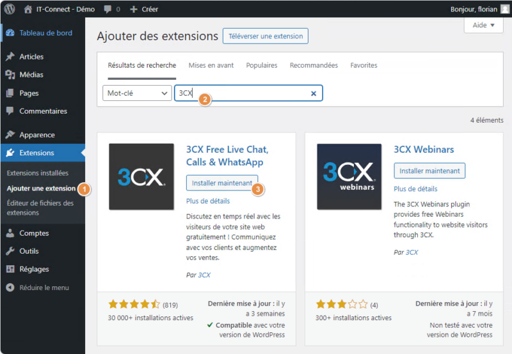Image resolution: width=512 pixels, height=354 pixels.
Task: Clear the 3CX search with the X icon
Action: pyautogui.click(x=314, y=93)
